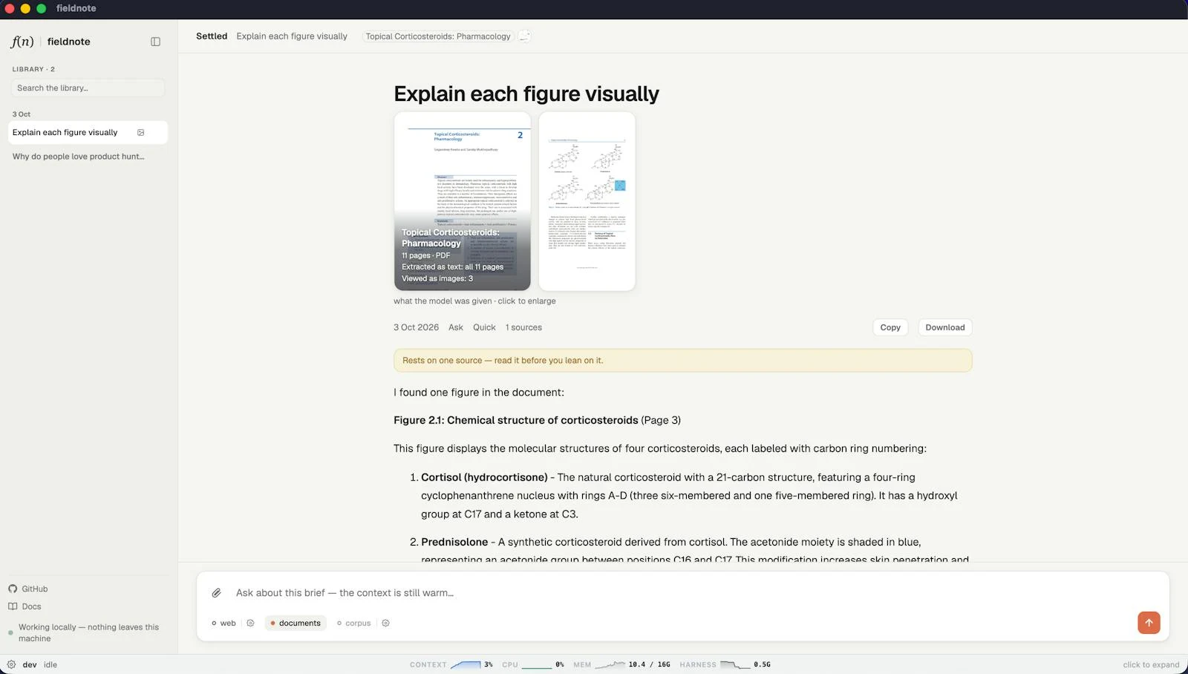1188x674 pixels.
Task: Open web source settings gear
Action: (x=250, y=624)
